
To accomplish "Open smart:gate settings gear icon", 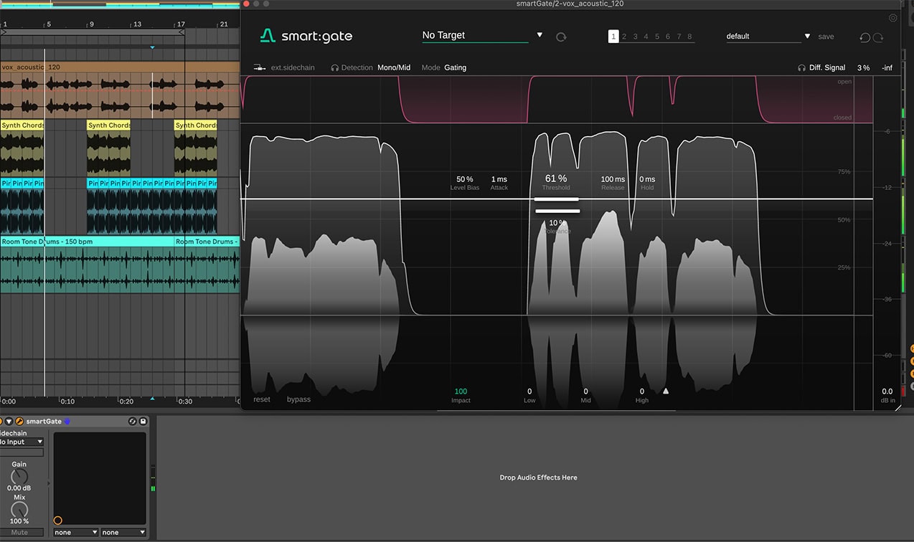I will (893, 18).
